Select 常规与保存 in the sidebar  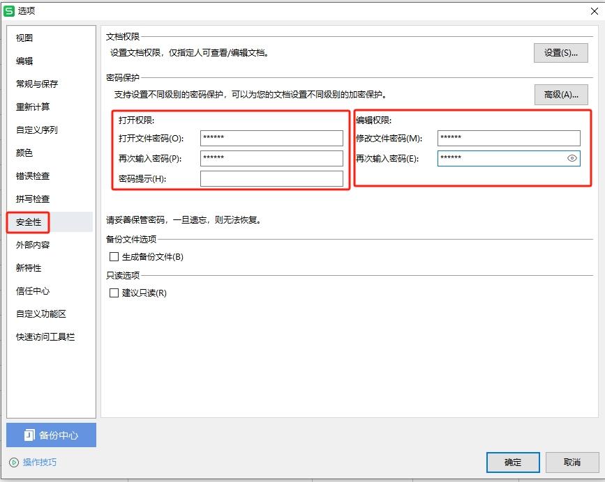coord(37,84)
